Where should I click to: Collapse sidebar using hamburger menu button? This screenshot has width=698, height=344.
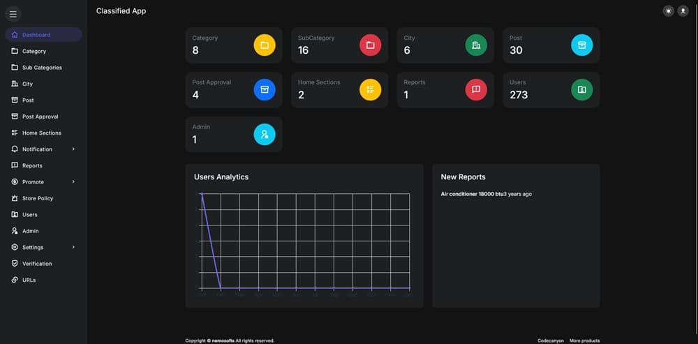pyautogui.click(x=13, y=14)
